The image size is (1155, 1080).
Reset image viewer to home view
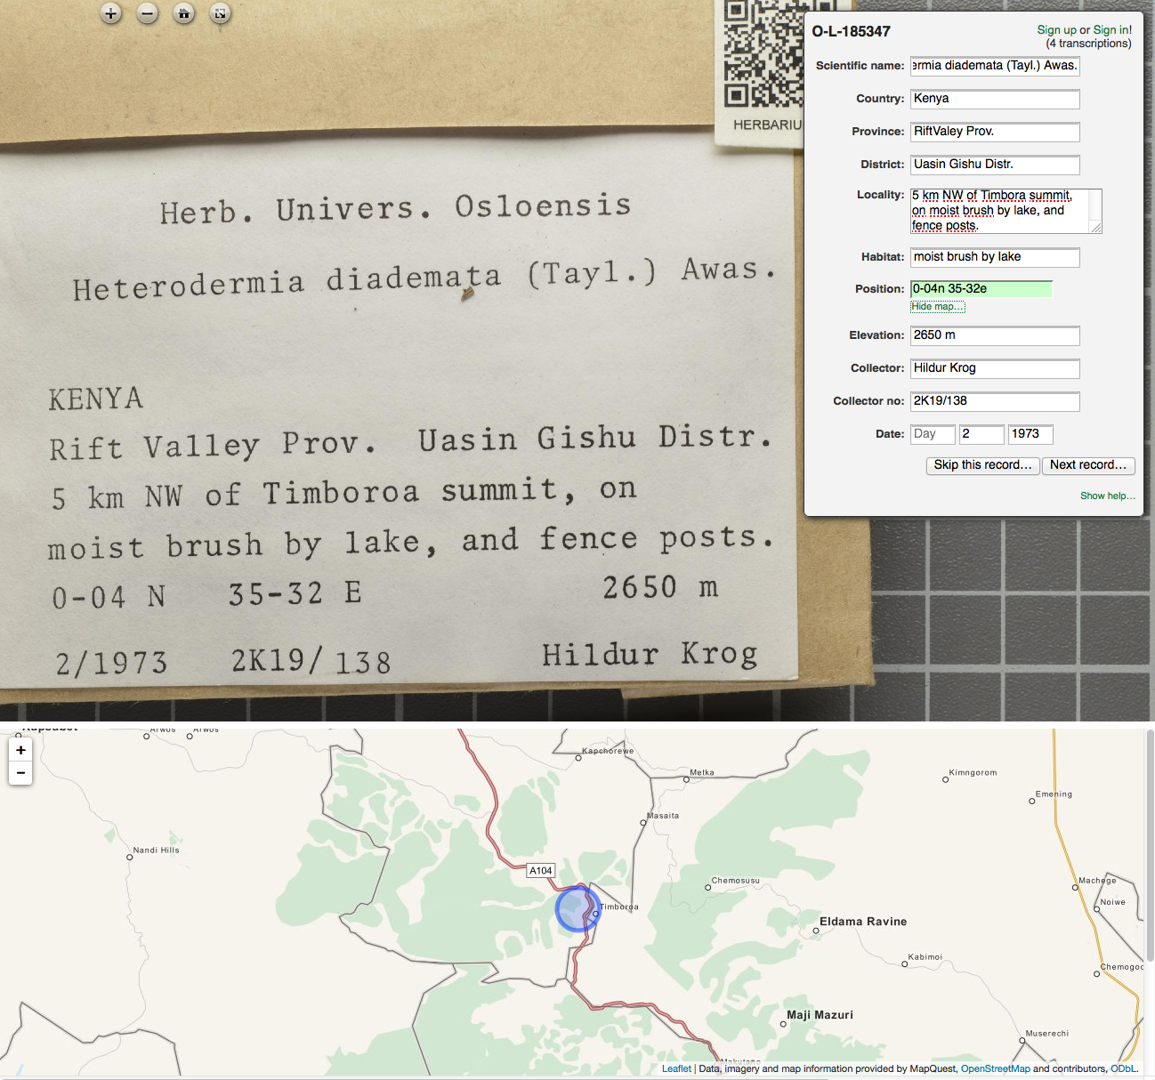pyautogui.click(x=184, y=13)
